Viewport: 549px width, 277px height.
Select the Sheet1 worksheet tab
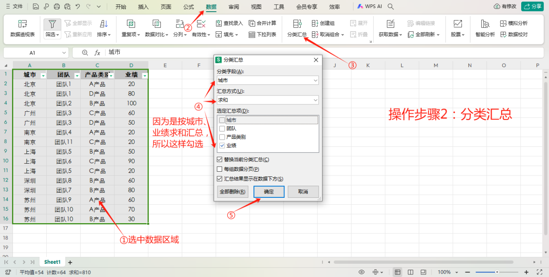[x=52, y=262]
